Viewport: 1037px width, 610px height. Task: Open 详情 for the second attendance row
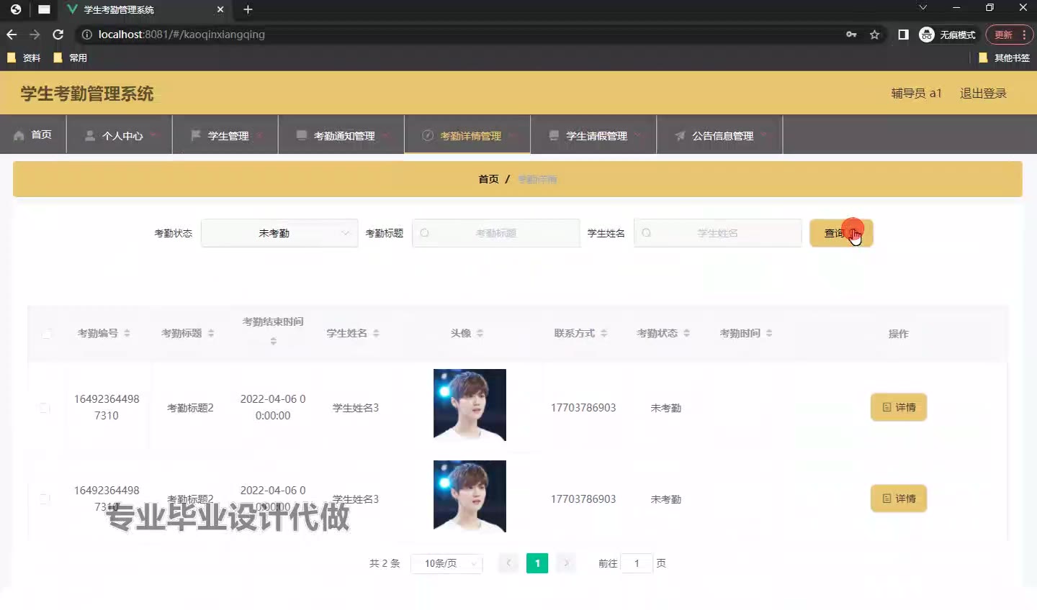pos(899,499)
